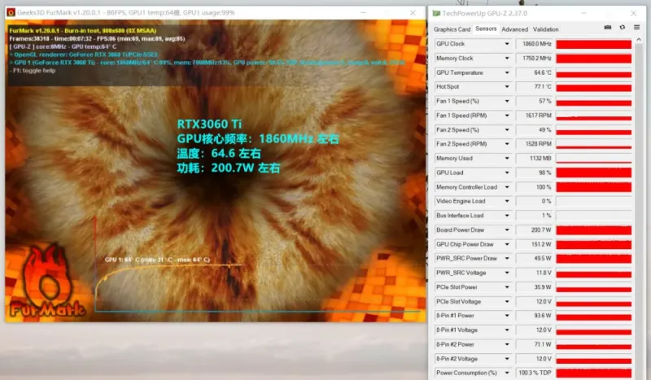The image size is (651, 380).
Task: Click the Board Power Draw red graph
Action: point(594,230)
